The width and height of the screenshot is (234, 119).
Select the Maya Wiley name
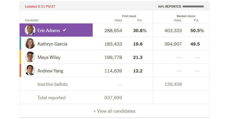49,57
